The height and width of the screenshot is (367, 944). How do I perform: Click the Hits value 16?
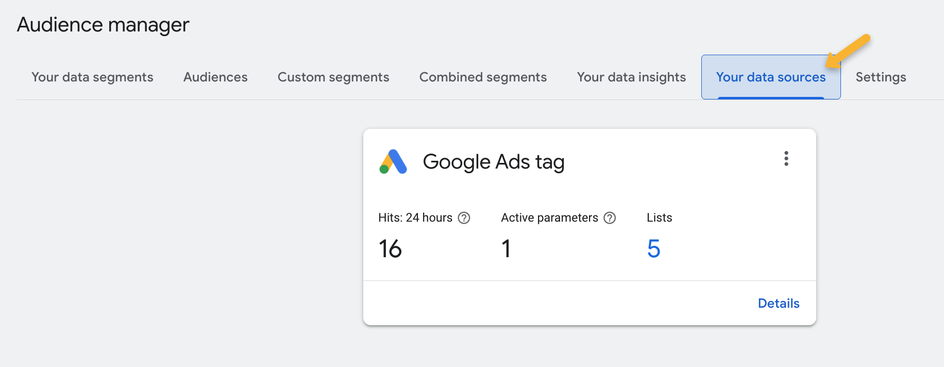tap(390, 249)
